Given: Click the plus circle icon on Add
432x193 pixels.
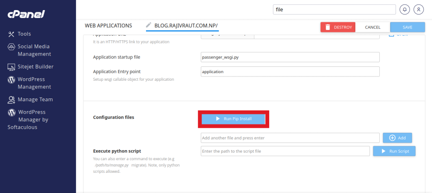Looking at the screenshot, I should point(392,138).
